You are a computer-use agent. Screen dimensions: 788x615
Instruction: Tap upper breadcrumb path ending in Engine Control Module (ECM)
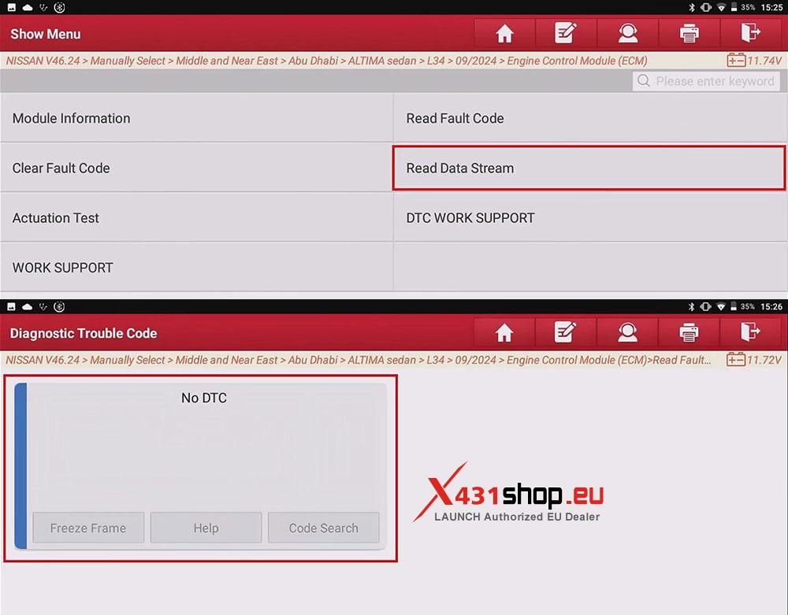327,61
